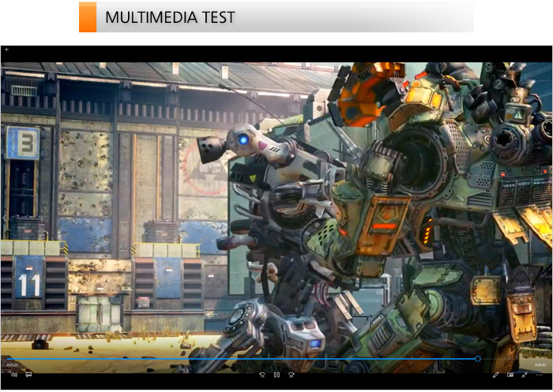Open the edit pencil menu

pos(495,375)
